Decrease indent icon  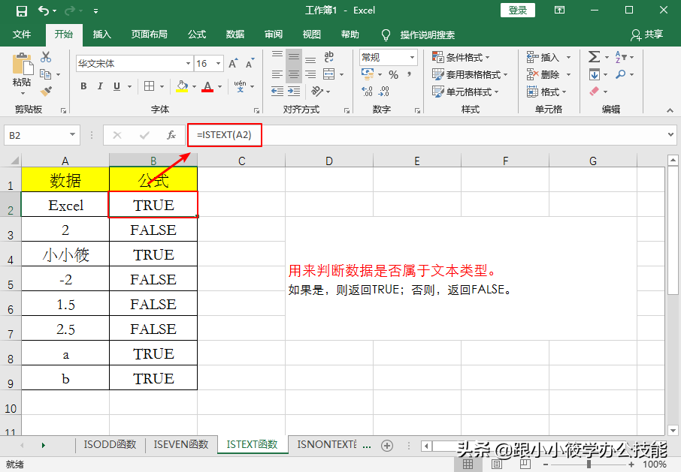click(277, 91)
